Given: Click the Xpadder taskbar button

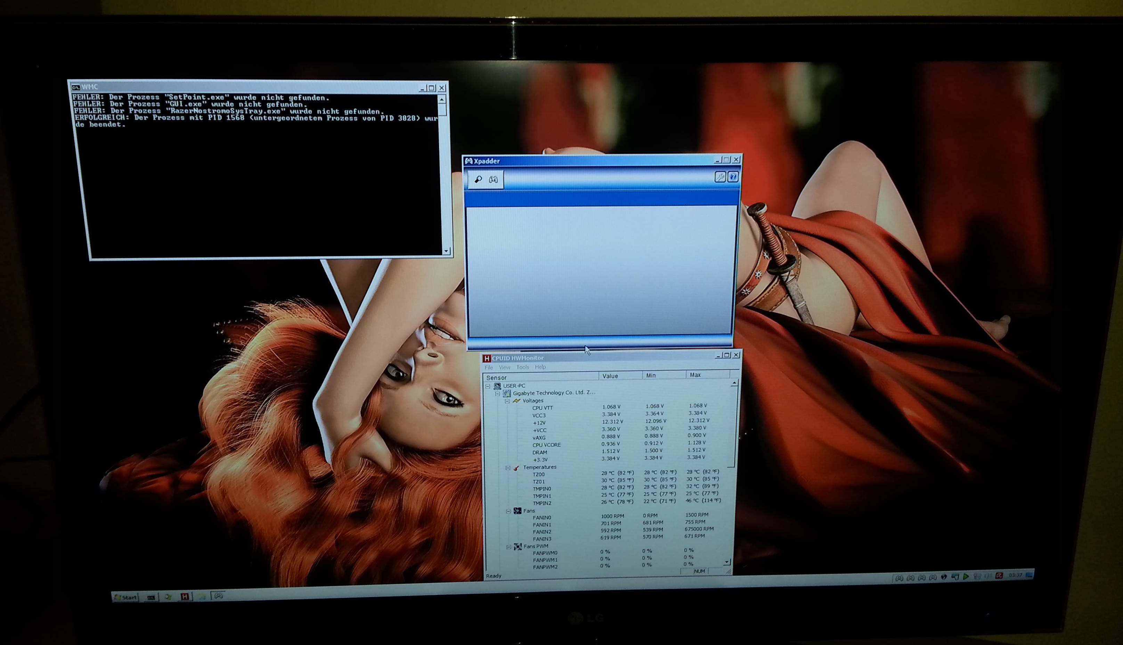Looking at the screenshot, I should [x=219, y=596].
